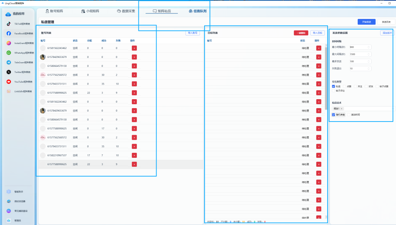Screen dimensions: 396x225
Task: Click the Telegram marketing sidebar icon
Action: (x=9, y=62)
